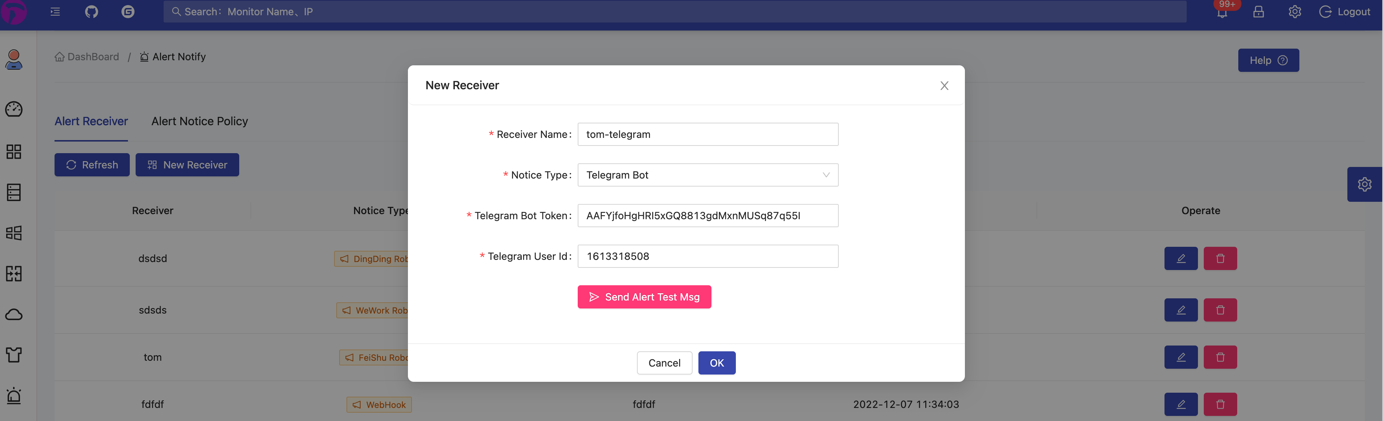Open the floating theme settings gear

pyautogui.click(x=1364, y=184)
